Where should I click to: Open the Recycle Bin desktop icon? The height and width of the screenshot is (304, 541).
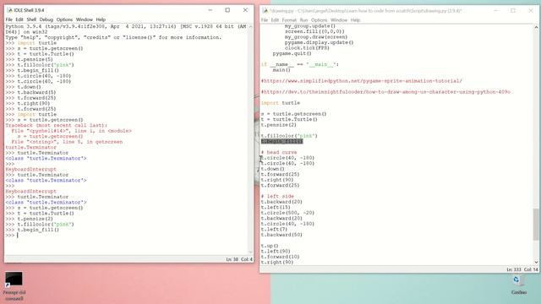(518, 285)
